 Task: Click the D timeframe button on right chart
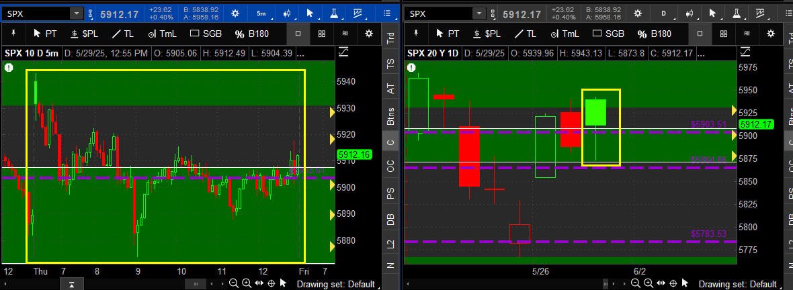(663, 13)
